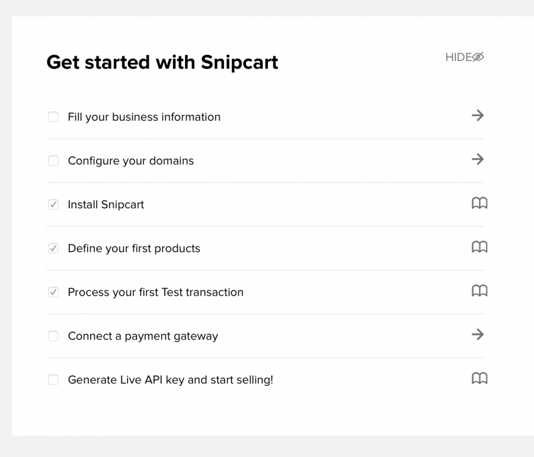Viewport: 534px width, 457px height.
Task: Open the book icon for Live API key
Action: tap(479, 378)
